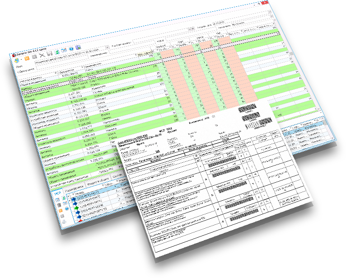The image size is (346, 278).
Task: Click the orange envelope icon in lower left panel
Action: (61, 211)
